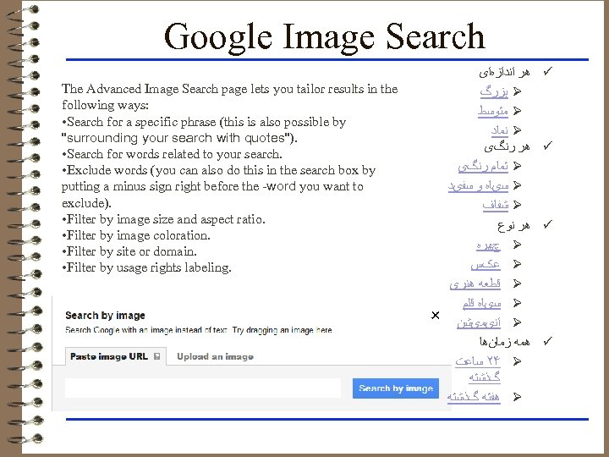Filter by past week 'هفته گذشته' link
Image resolution: width=609 pixels, height=457 pixels.
[474, 396]
